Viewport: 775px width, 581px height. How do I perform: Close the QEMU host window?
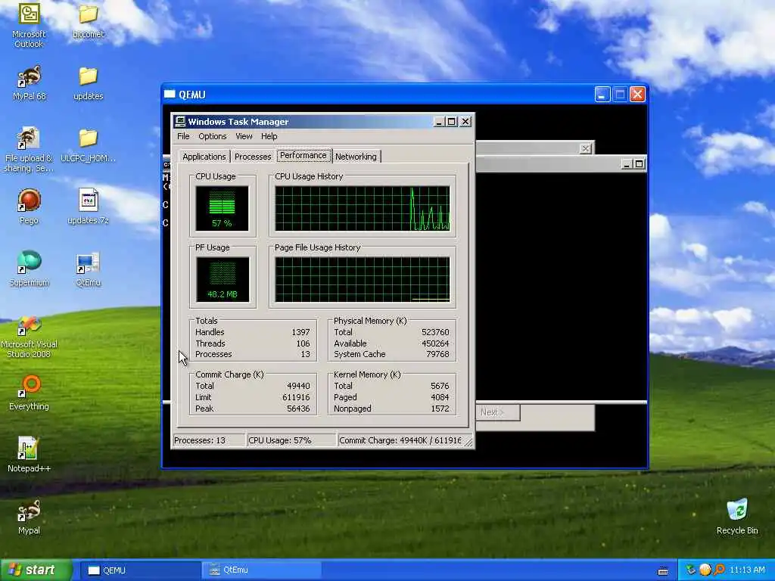tap(637, 95)
